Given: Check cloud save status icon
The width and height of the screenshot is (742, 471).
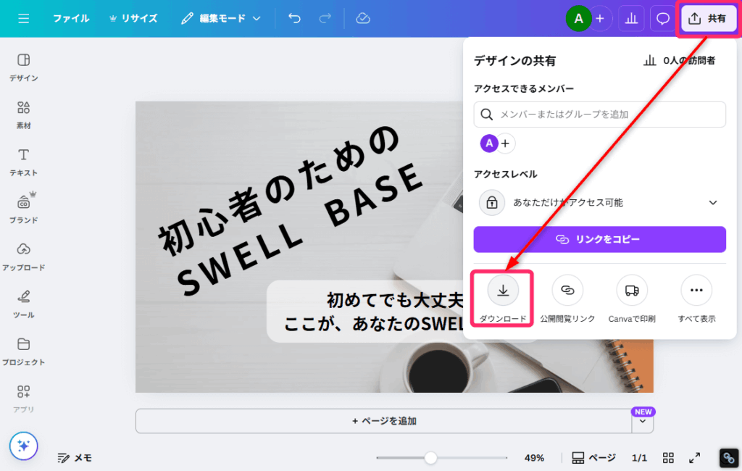Looking at the screenshot, I should 363,18.
